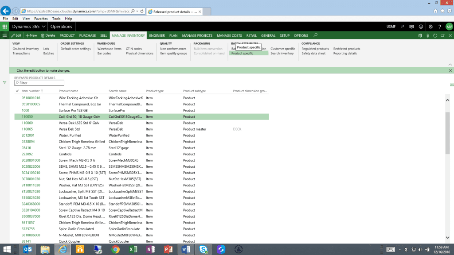Image resolution: width=454 pixels, height=255 pixels.
Task: Open the settings gear icon
Action: pos(430,27)
